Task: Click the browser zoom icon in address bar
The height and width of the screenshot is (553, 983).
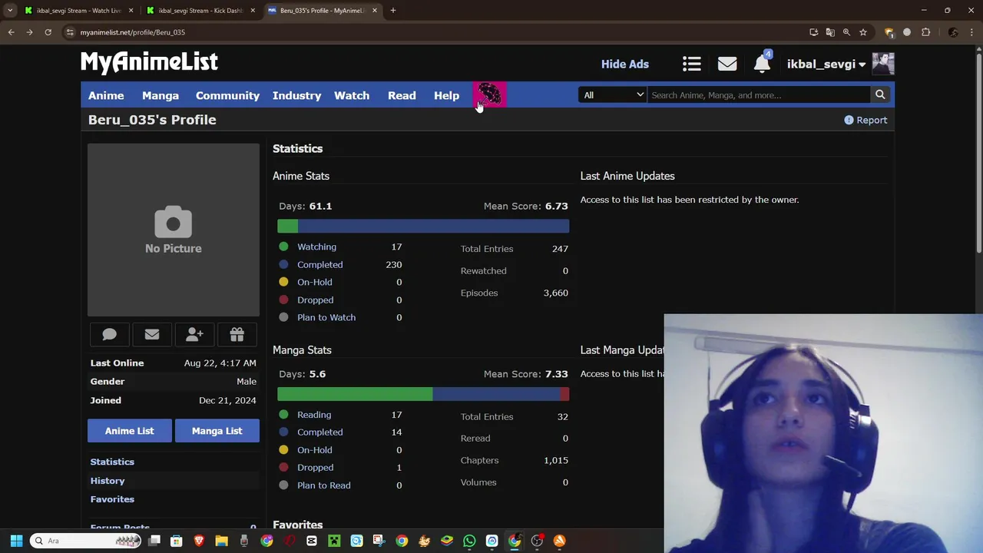Action: 846,32
